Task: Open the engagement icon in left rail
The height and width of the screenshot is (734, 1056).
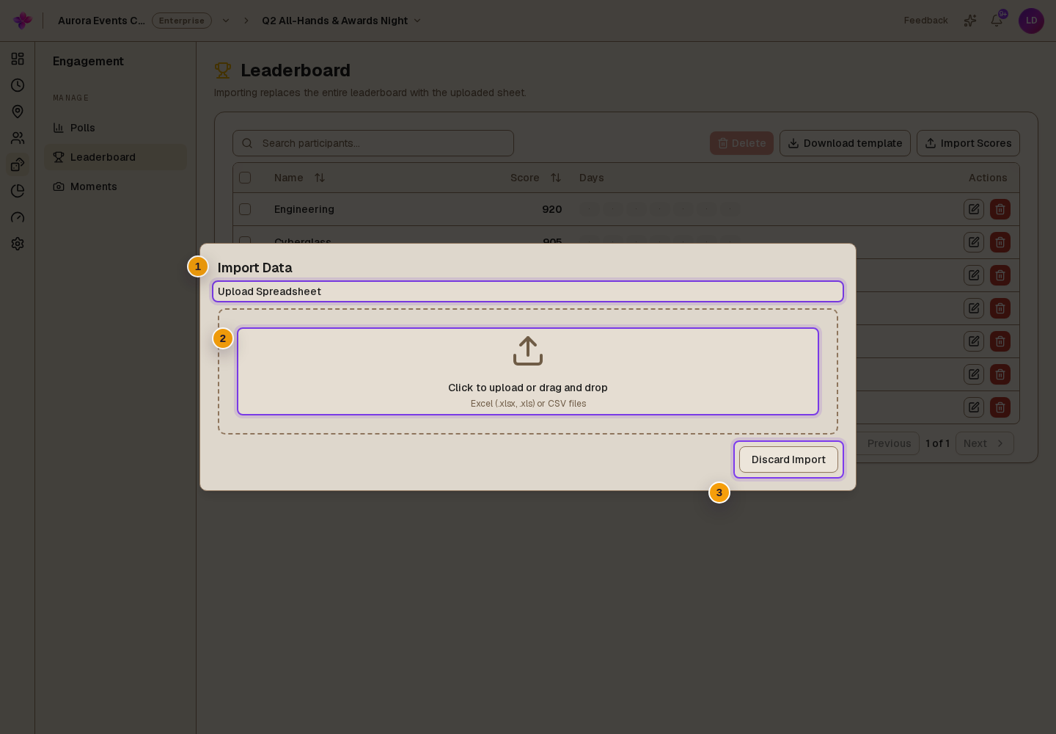Action: click(18, 164)
